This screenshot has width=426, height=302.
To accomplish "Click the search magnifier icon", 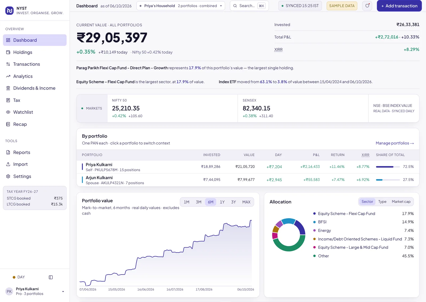I will 235,6.
